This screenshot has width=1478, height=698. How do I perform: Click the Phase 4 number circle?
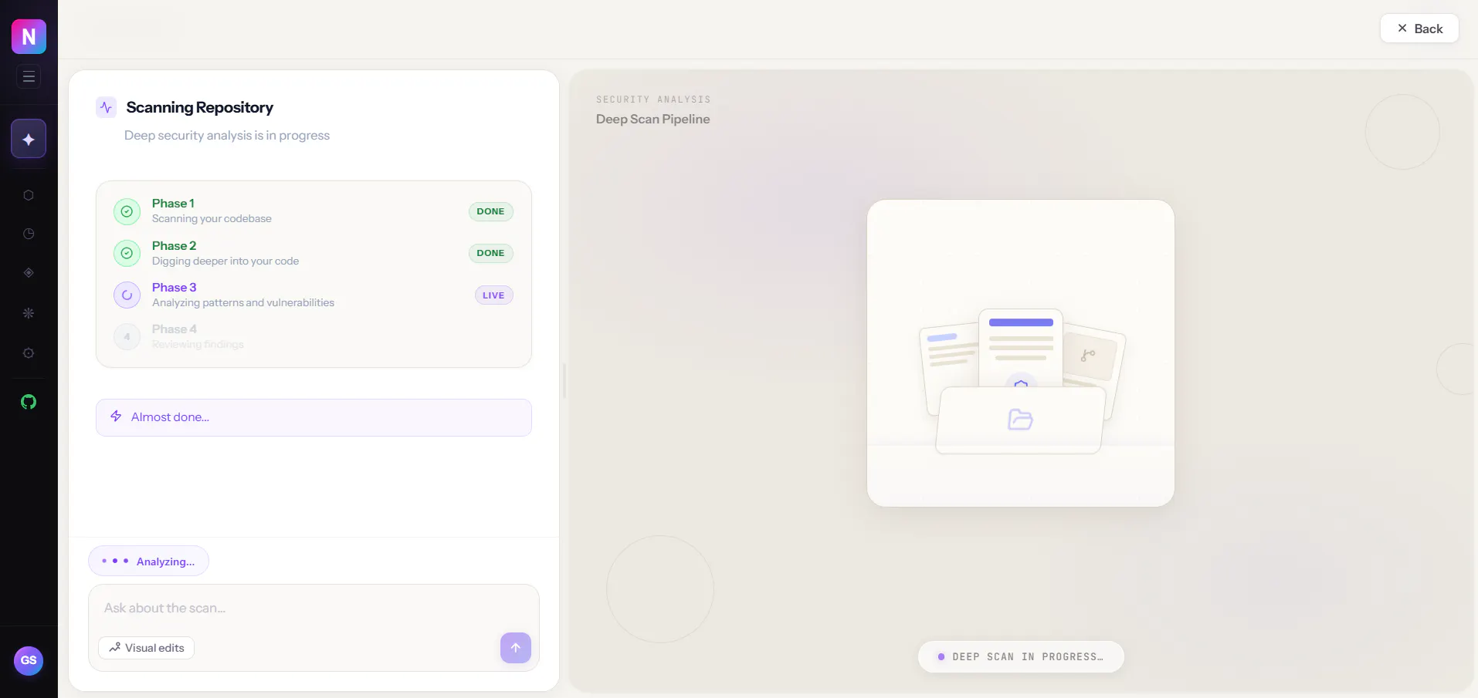(127, 336)
